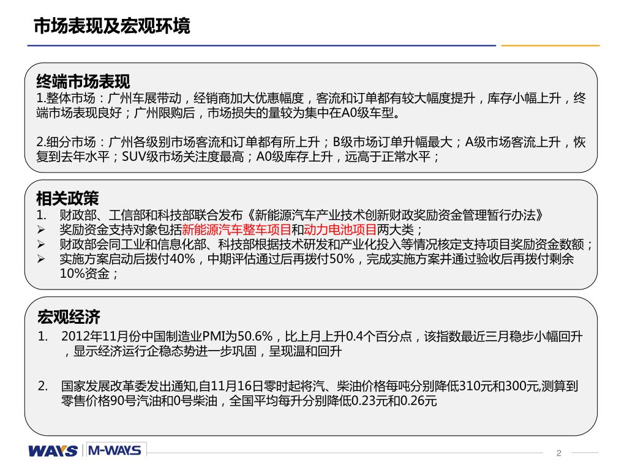
Task: Click the WAYS logo
Action: pyautogui.click(x=53, y=451)
